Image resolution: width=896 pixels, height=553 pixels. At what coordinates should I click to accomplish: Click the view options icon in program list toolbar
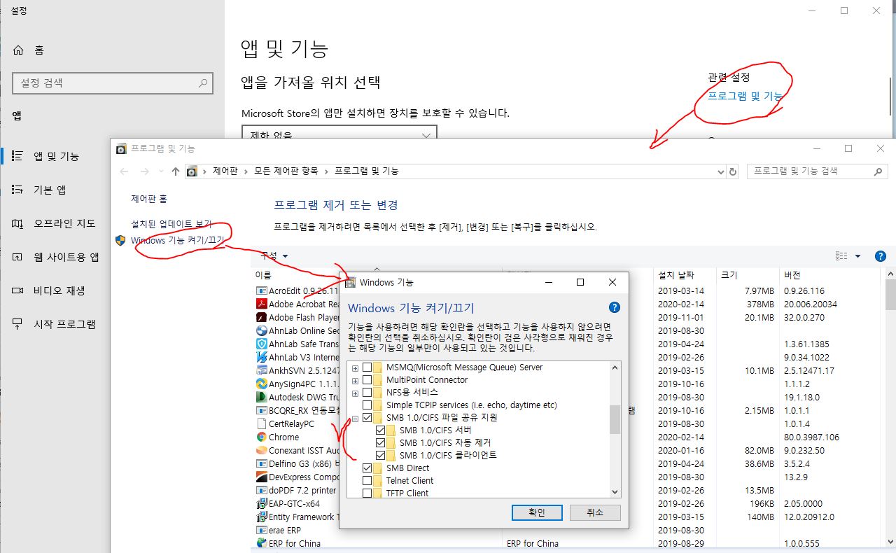tap(841, 256)
